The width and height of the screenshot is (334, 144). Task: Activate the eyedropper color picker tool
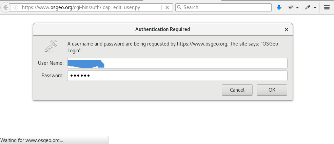click(x=308, y=7)
